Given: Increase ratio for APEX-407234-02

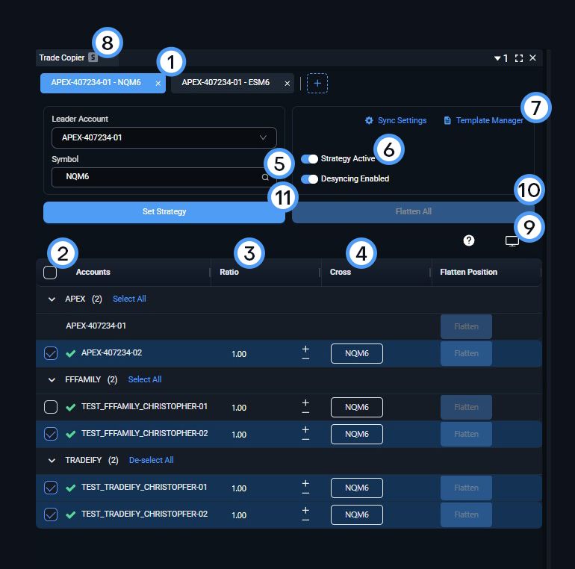Looking at the screenshot, I should click(x=305, y=349).
